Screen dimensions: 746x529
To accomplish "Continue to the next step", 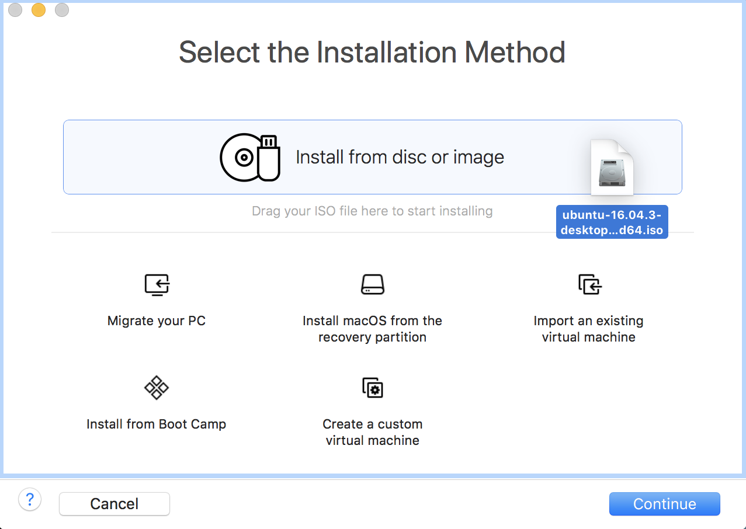I will pyautogui.click(x=665, y=504).
